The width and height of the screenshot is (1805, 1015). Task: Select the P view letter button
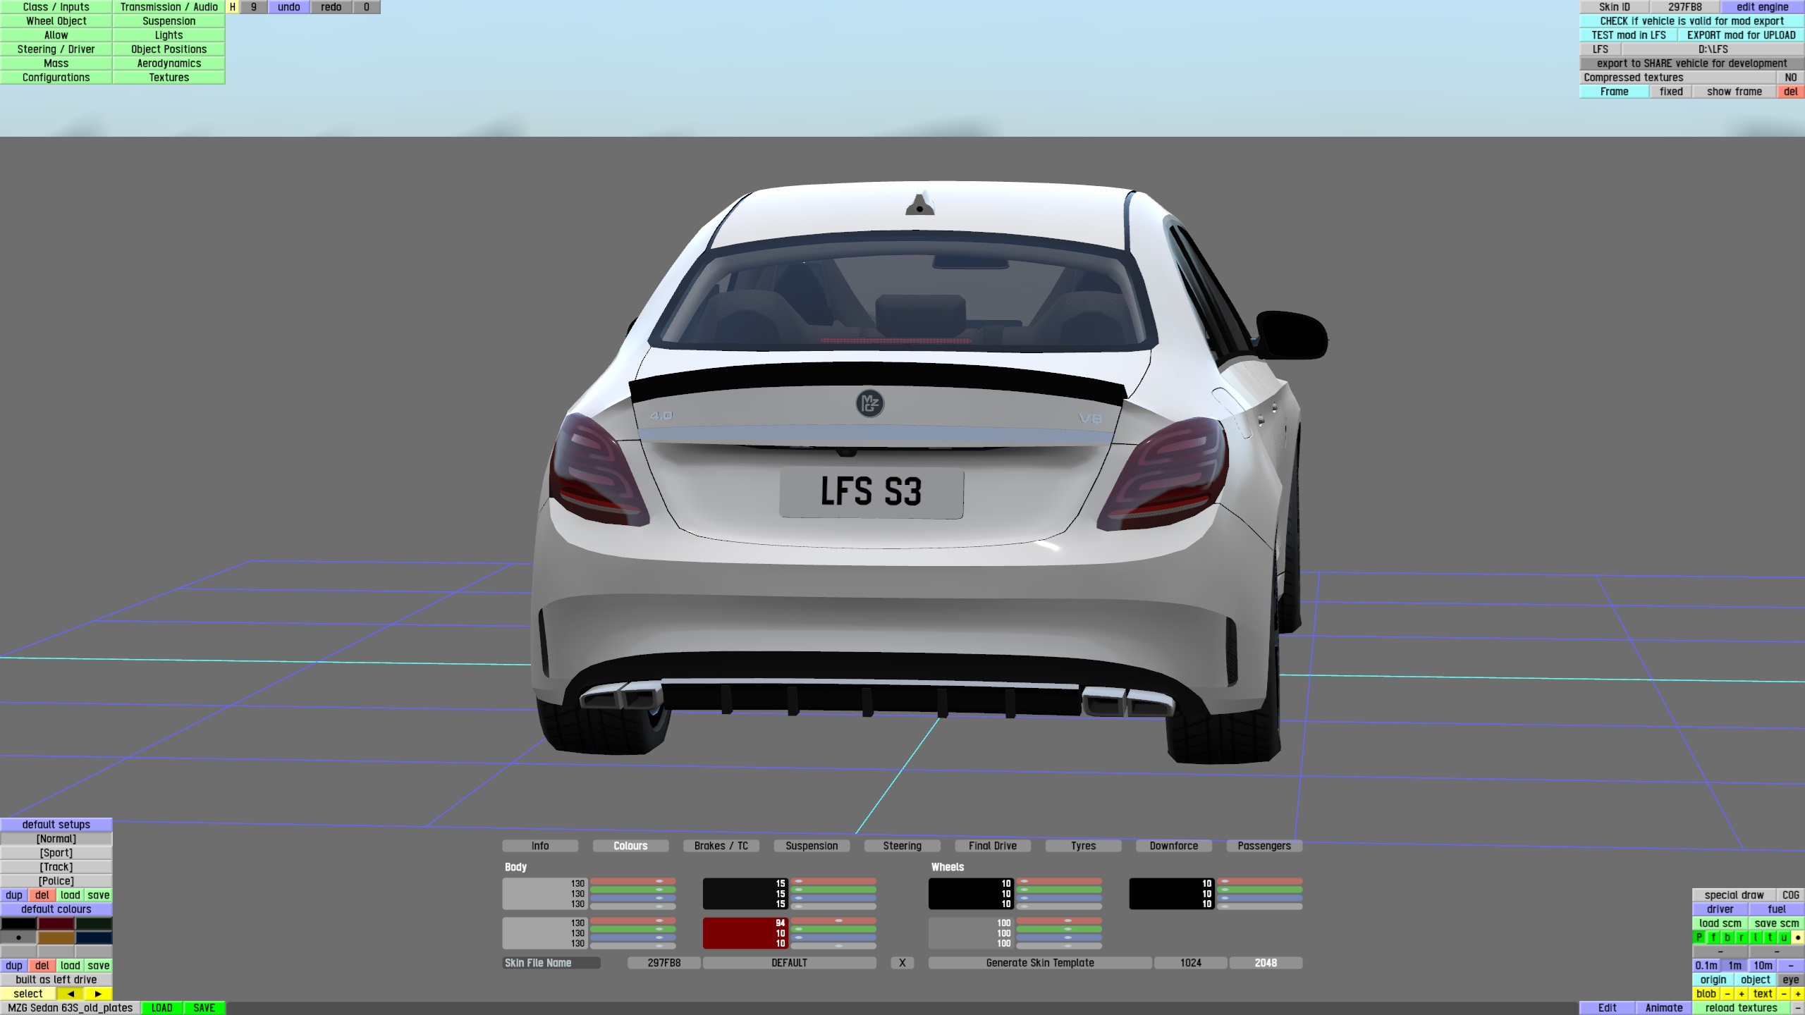coord(1699,937)
